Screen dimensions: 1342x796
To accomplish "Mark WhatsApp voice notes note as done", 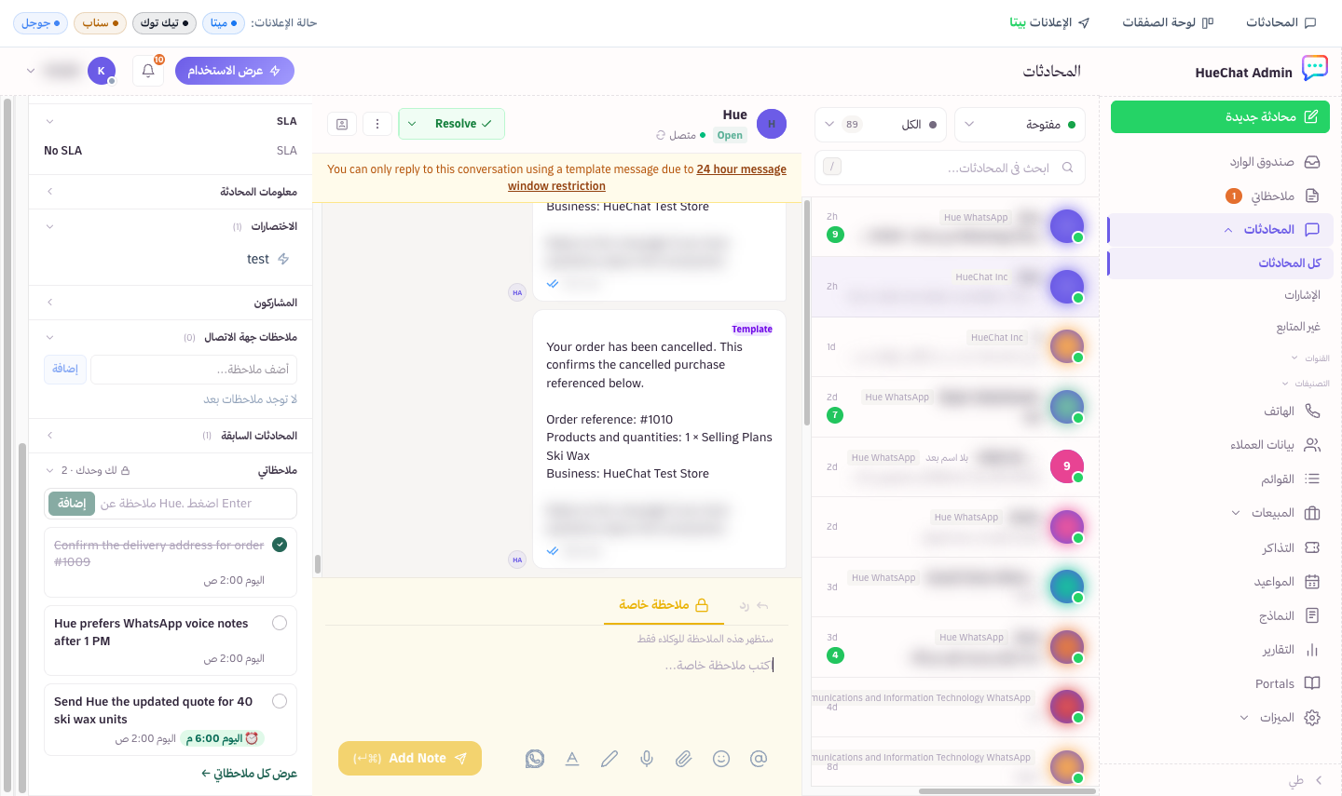I will (280, 623).
